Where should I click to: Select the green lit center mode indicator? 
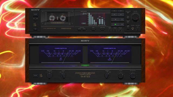point(85,65)
